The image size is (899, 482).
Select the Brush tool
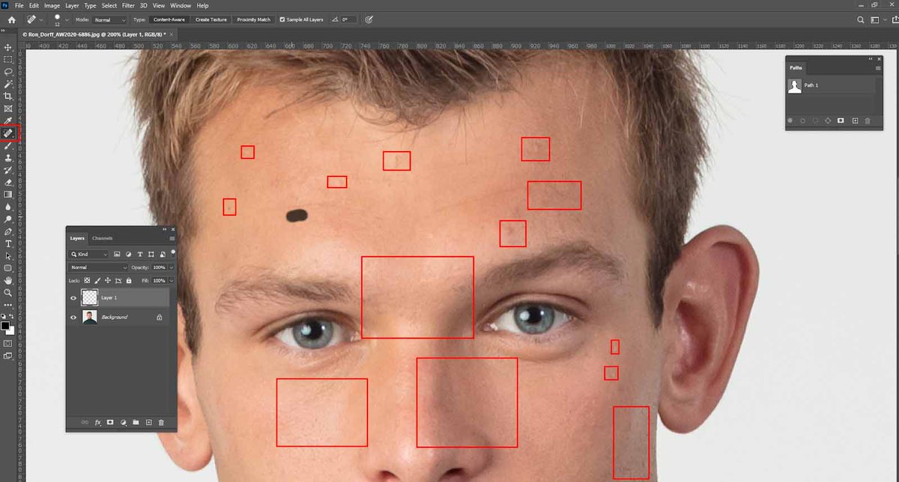point(8,145)
